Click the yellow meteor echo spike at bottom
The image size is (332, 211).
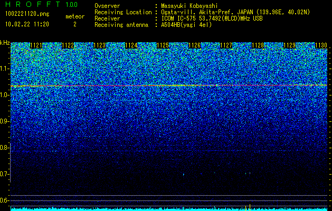250,207
